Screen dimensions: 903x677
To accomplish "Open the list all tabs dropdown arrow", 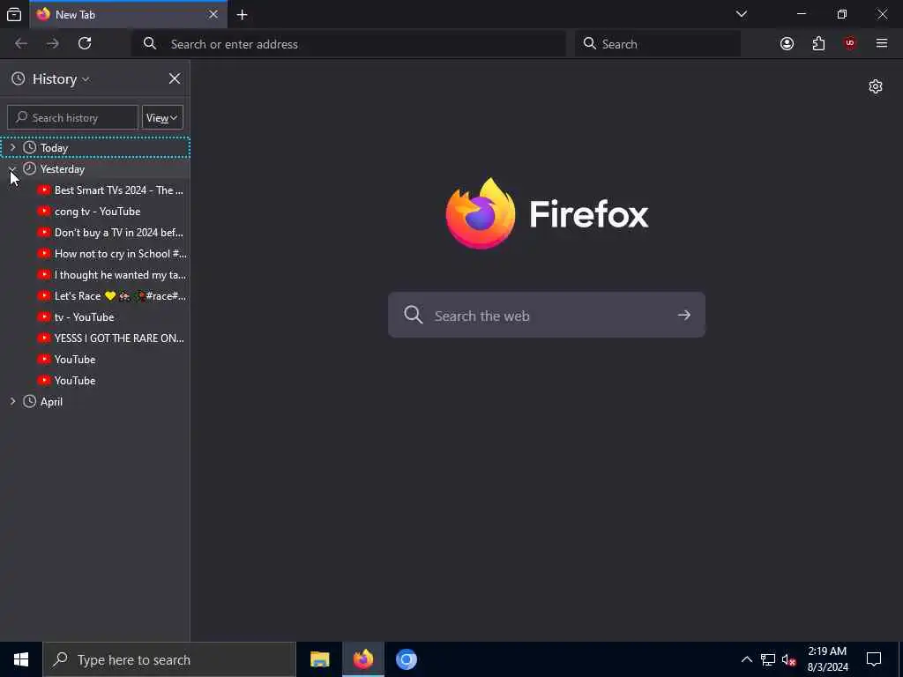I will (x=741, y=14).
